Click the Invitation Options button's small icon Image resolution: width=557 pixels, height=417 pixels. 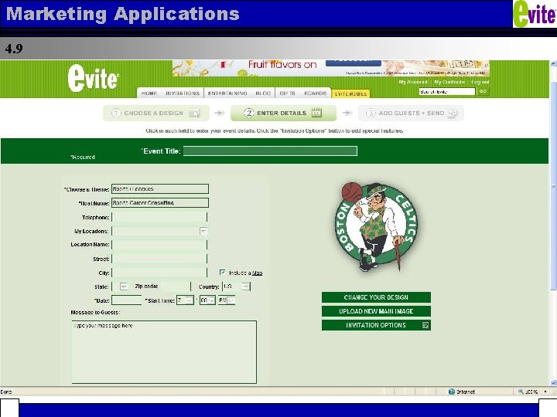(425, 325)
